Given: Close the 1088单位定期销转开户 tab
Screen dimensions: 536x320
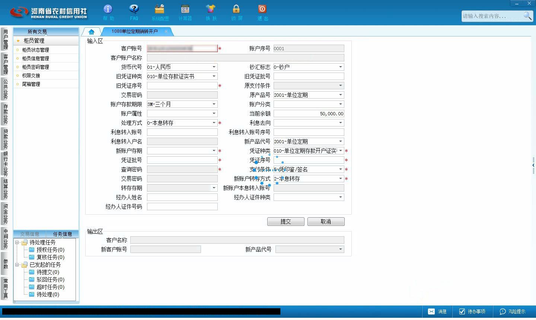Looking at the screenshot, I should pos(166,31).
